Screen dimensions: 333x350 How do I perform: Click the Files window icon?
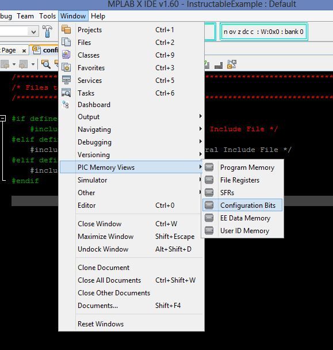(x=66, y=42)
